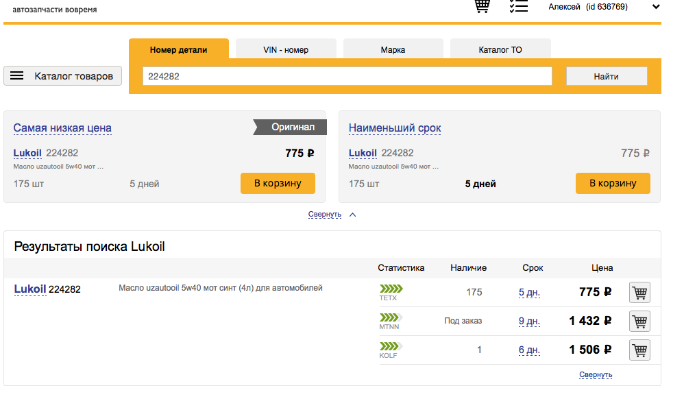Open the 5 дн. delivery term link
Viewport: 684px width, 399px height.
point(529,293)
